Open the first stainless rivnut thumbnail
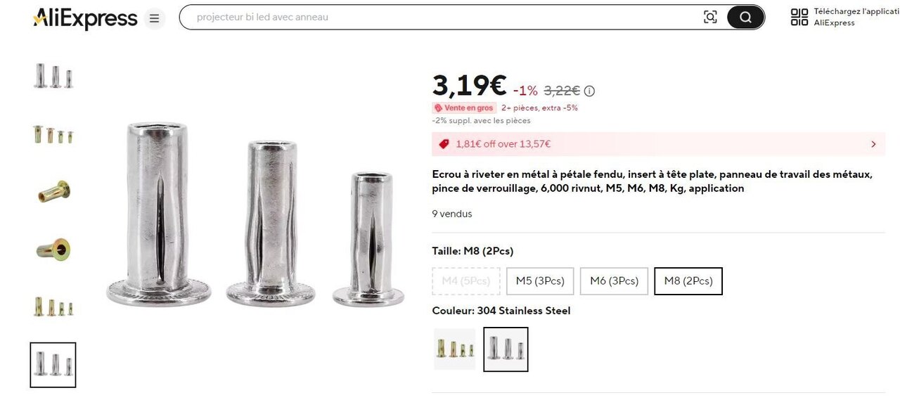Screen dimensions: 900x419 coord(53,76)
